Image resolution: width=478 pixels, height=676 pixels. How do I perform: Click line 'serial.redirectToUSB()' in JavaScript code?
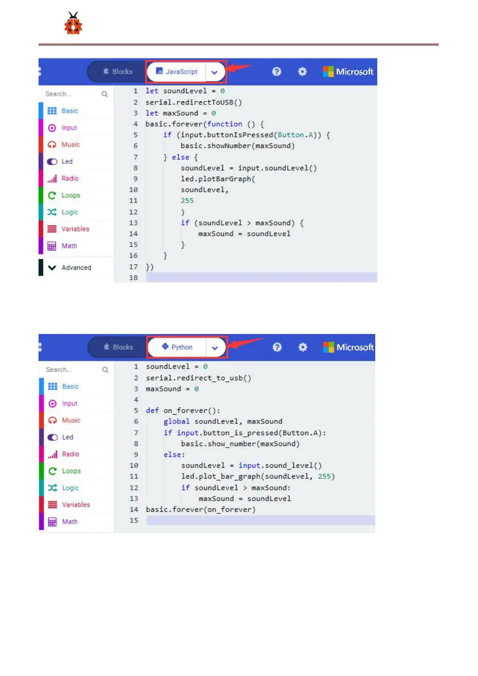tap(194, 102)
